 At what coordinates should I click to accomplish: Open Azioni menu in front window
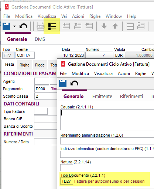click(124, 74)
